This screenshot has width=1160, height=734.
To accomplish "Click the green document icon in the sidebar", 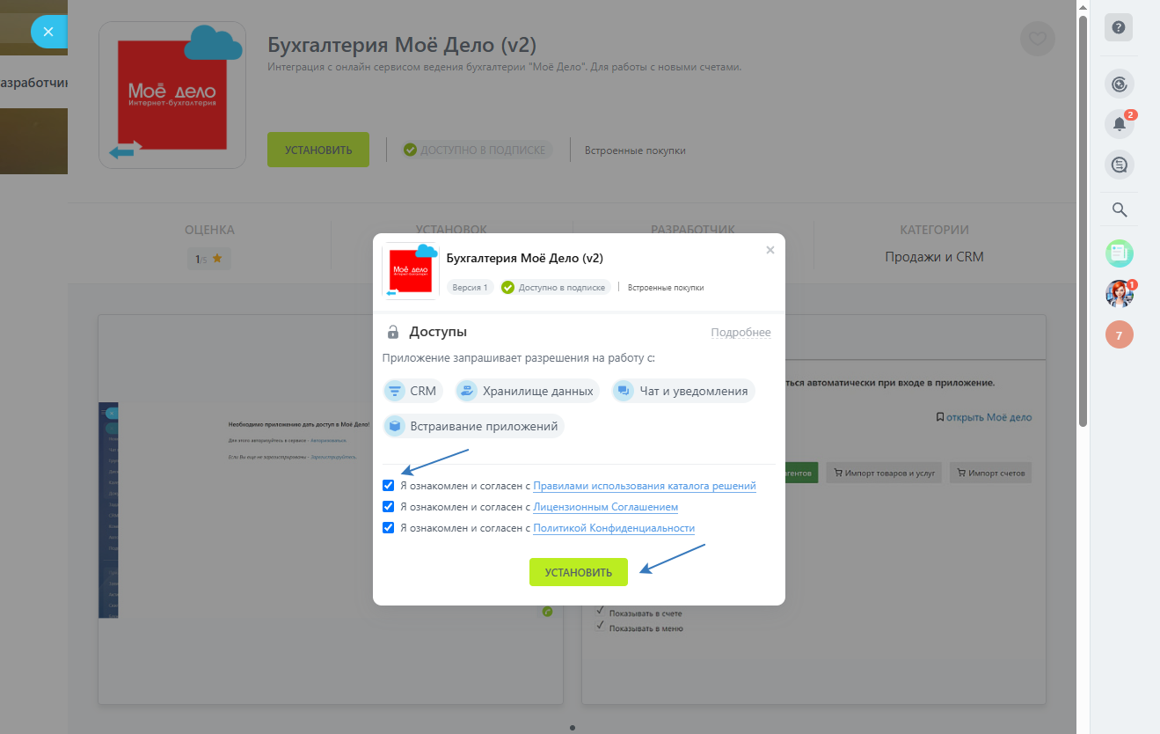I will (x=1120, y=253).
